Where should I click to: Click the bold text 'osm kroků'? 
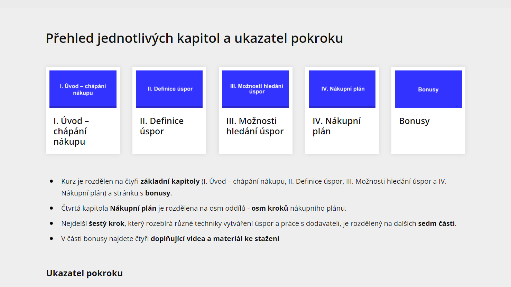[270, 208]
